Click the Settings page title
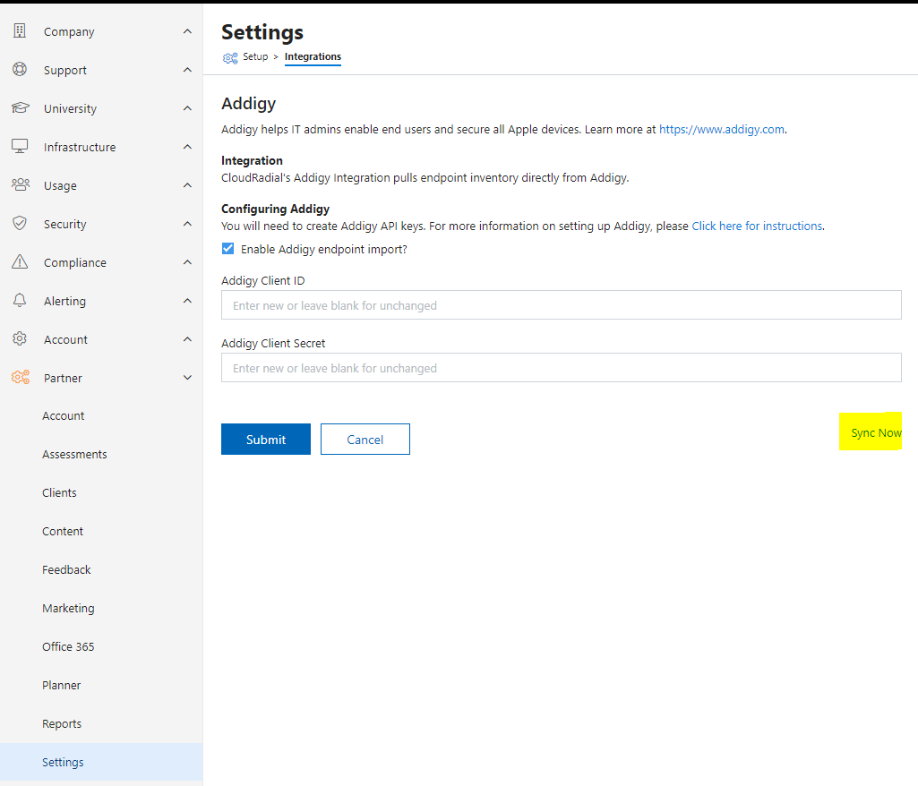 [x=262, y=32]
